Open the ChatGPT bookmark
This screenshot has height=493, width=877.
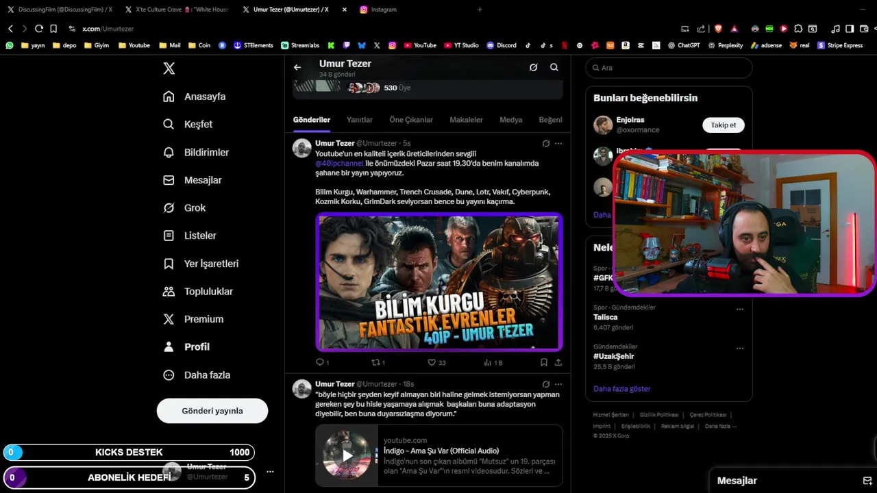[684, 45]
